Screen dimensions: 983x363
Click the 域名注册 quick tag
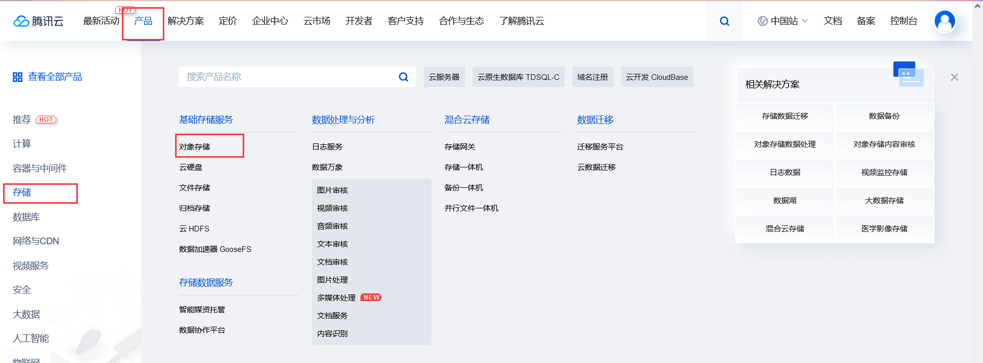point(593,77)
